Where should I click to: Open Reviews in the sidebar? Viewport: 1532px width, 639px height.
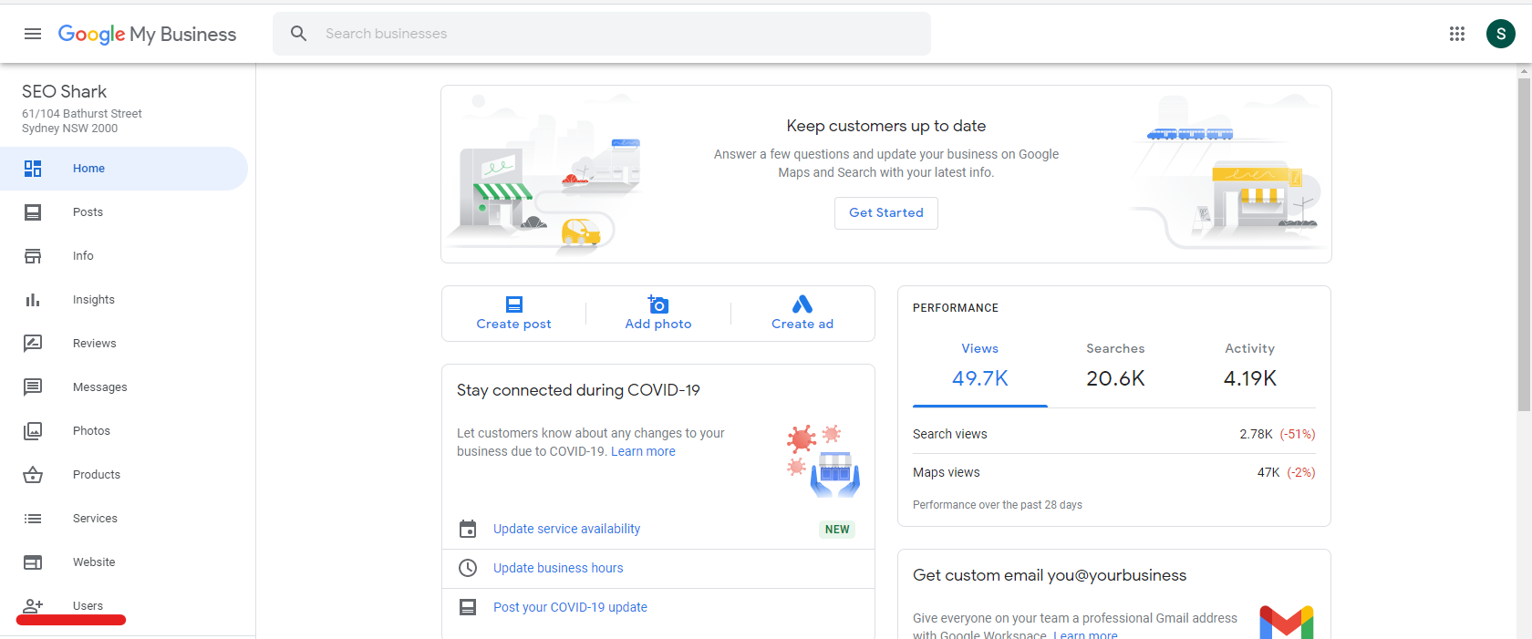124,344
